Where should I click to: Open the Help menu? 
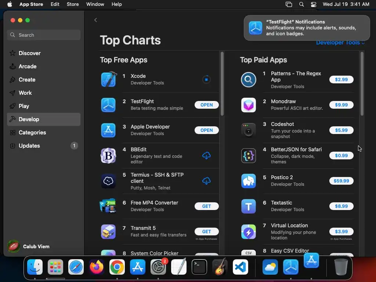(x=116, y=4)
